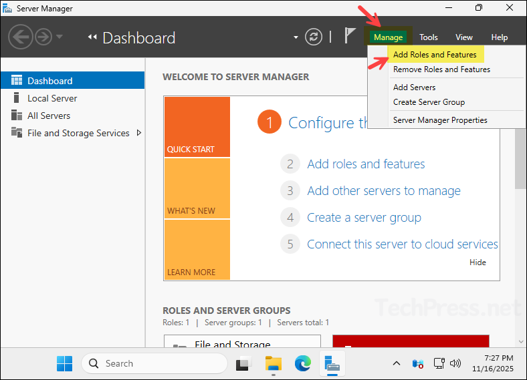Choose Add Roles and Features menu entry
The image size is (527, 380).
pyautogui.click(x=435, y=54)
